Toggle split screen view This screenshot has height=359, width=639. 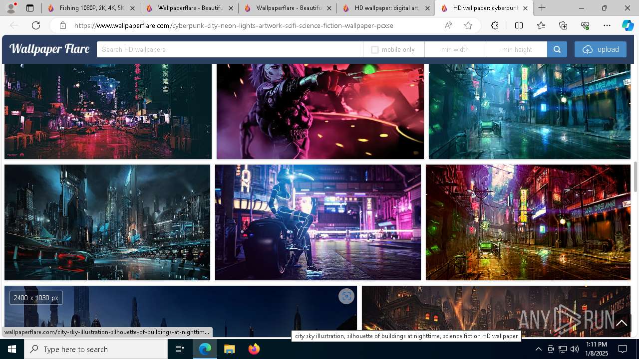[519, 25]
